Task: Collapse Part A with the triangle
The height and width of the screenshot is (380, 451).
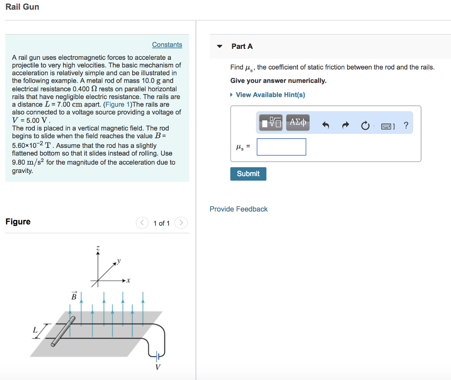Action: click(219, 47)
